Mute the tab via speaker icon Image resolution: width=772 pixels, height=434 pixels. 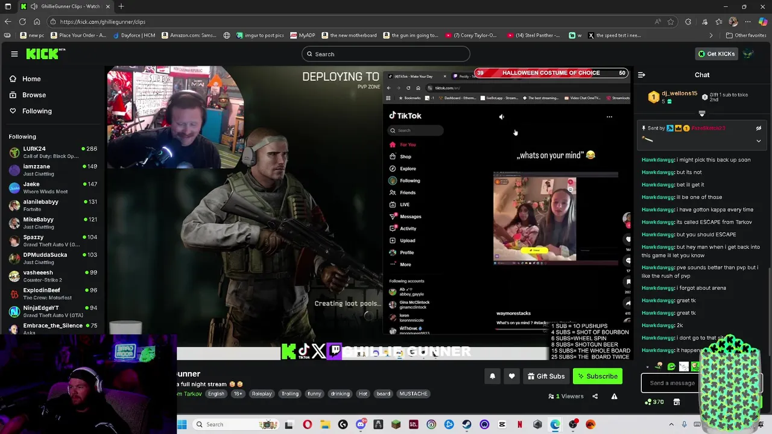pos(33,7)
